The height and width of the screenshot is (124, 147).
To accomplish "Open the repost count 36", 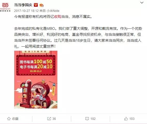I will pos(54,119).
